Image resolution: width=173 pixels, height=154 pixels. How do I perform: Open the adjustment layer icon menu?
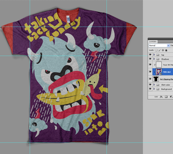[171, 97]
